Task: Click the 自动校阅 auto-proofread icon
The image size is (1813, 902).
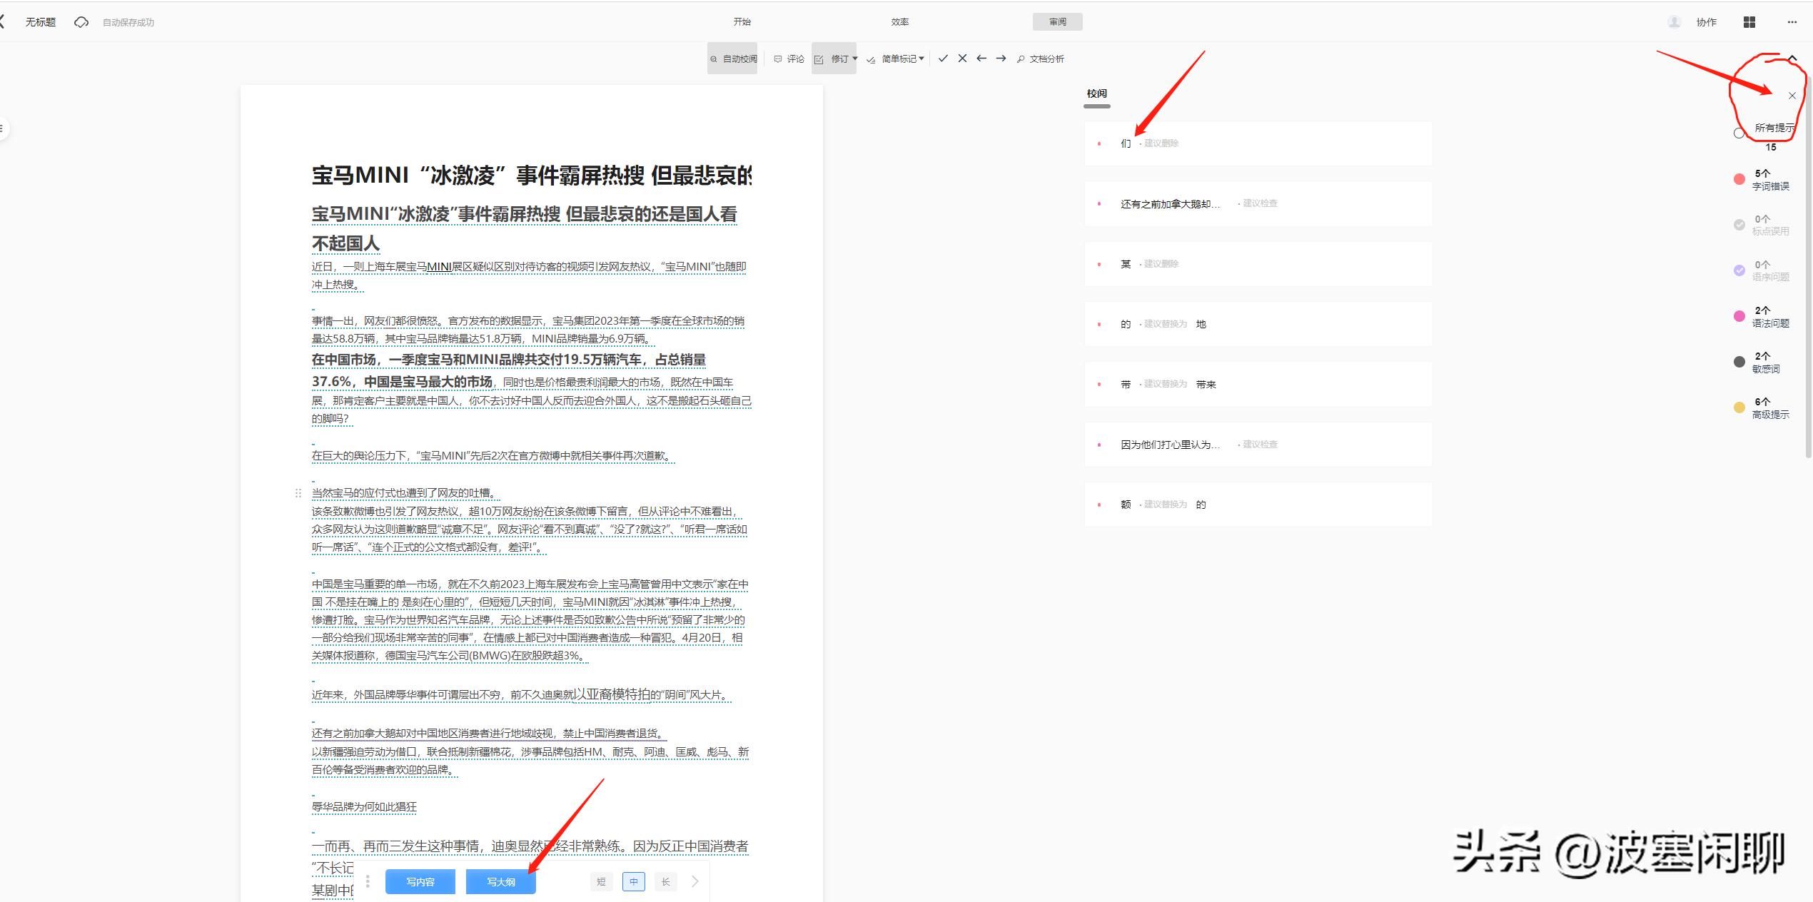Action: [x=714, y=59]
